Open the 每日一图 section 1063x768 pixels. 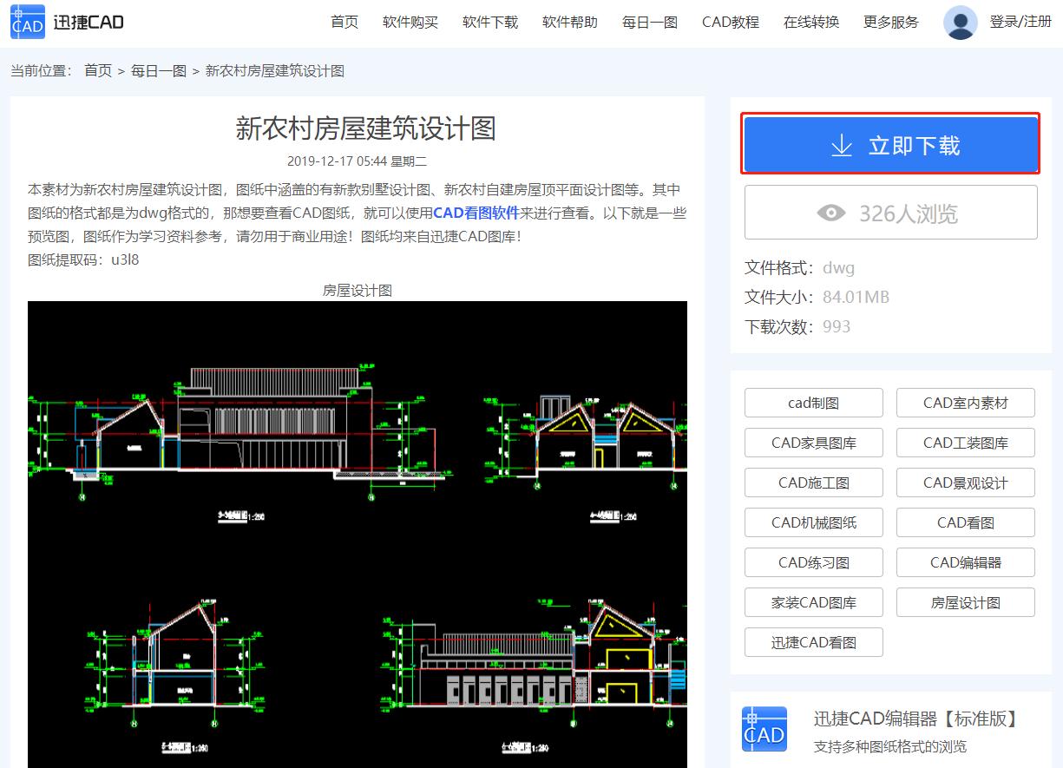[649, 22]
